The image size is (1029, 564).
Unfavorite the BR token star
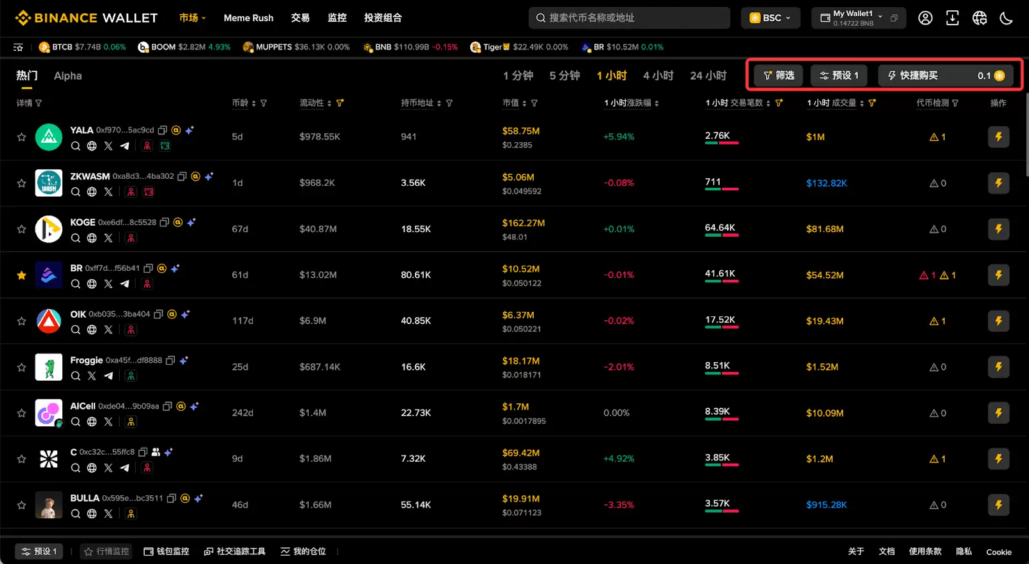[22, 275]
